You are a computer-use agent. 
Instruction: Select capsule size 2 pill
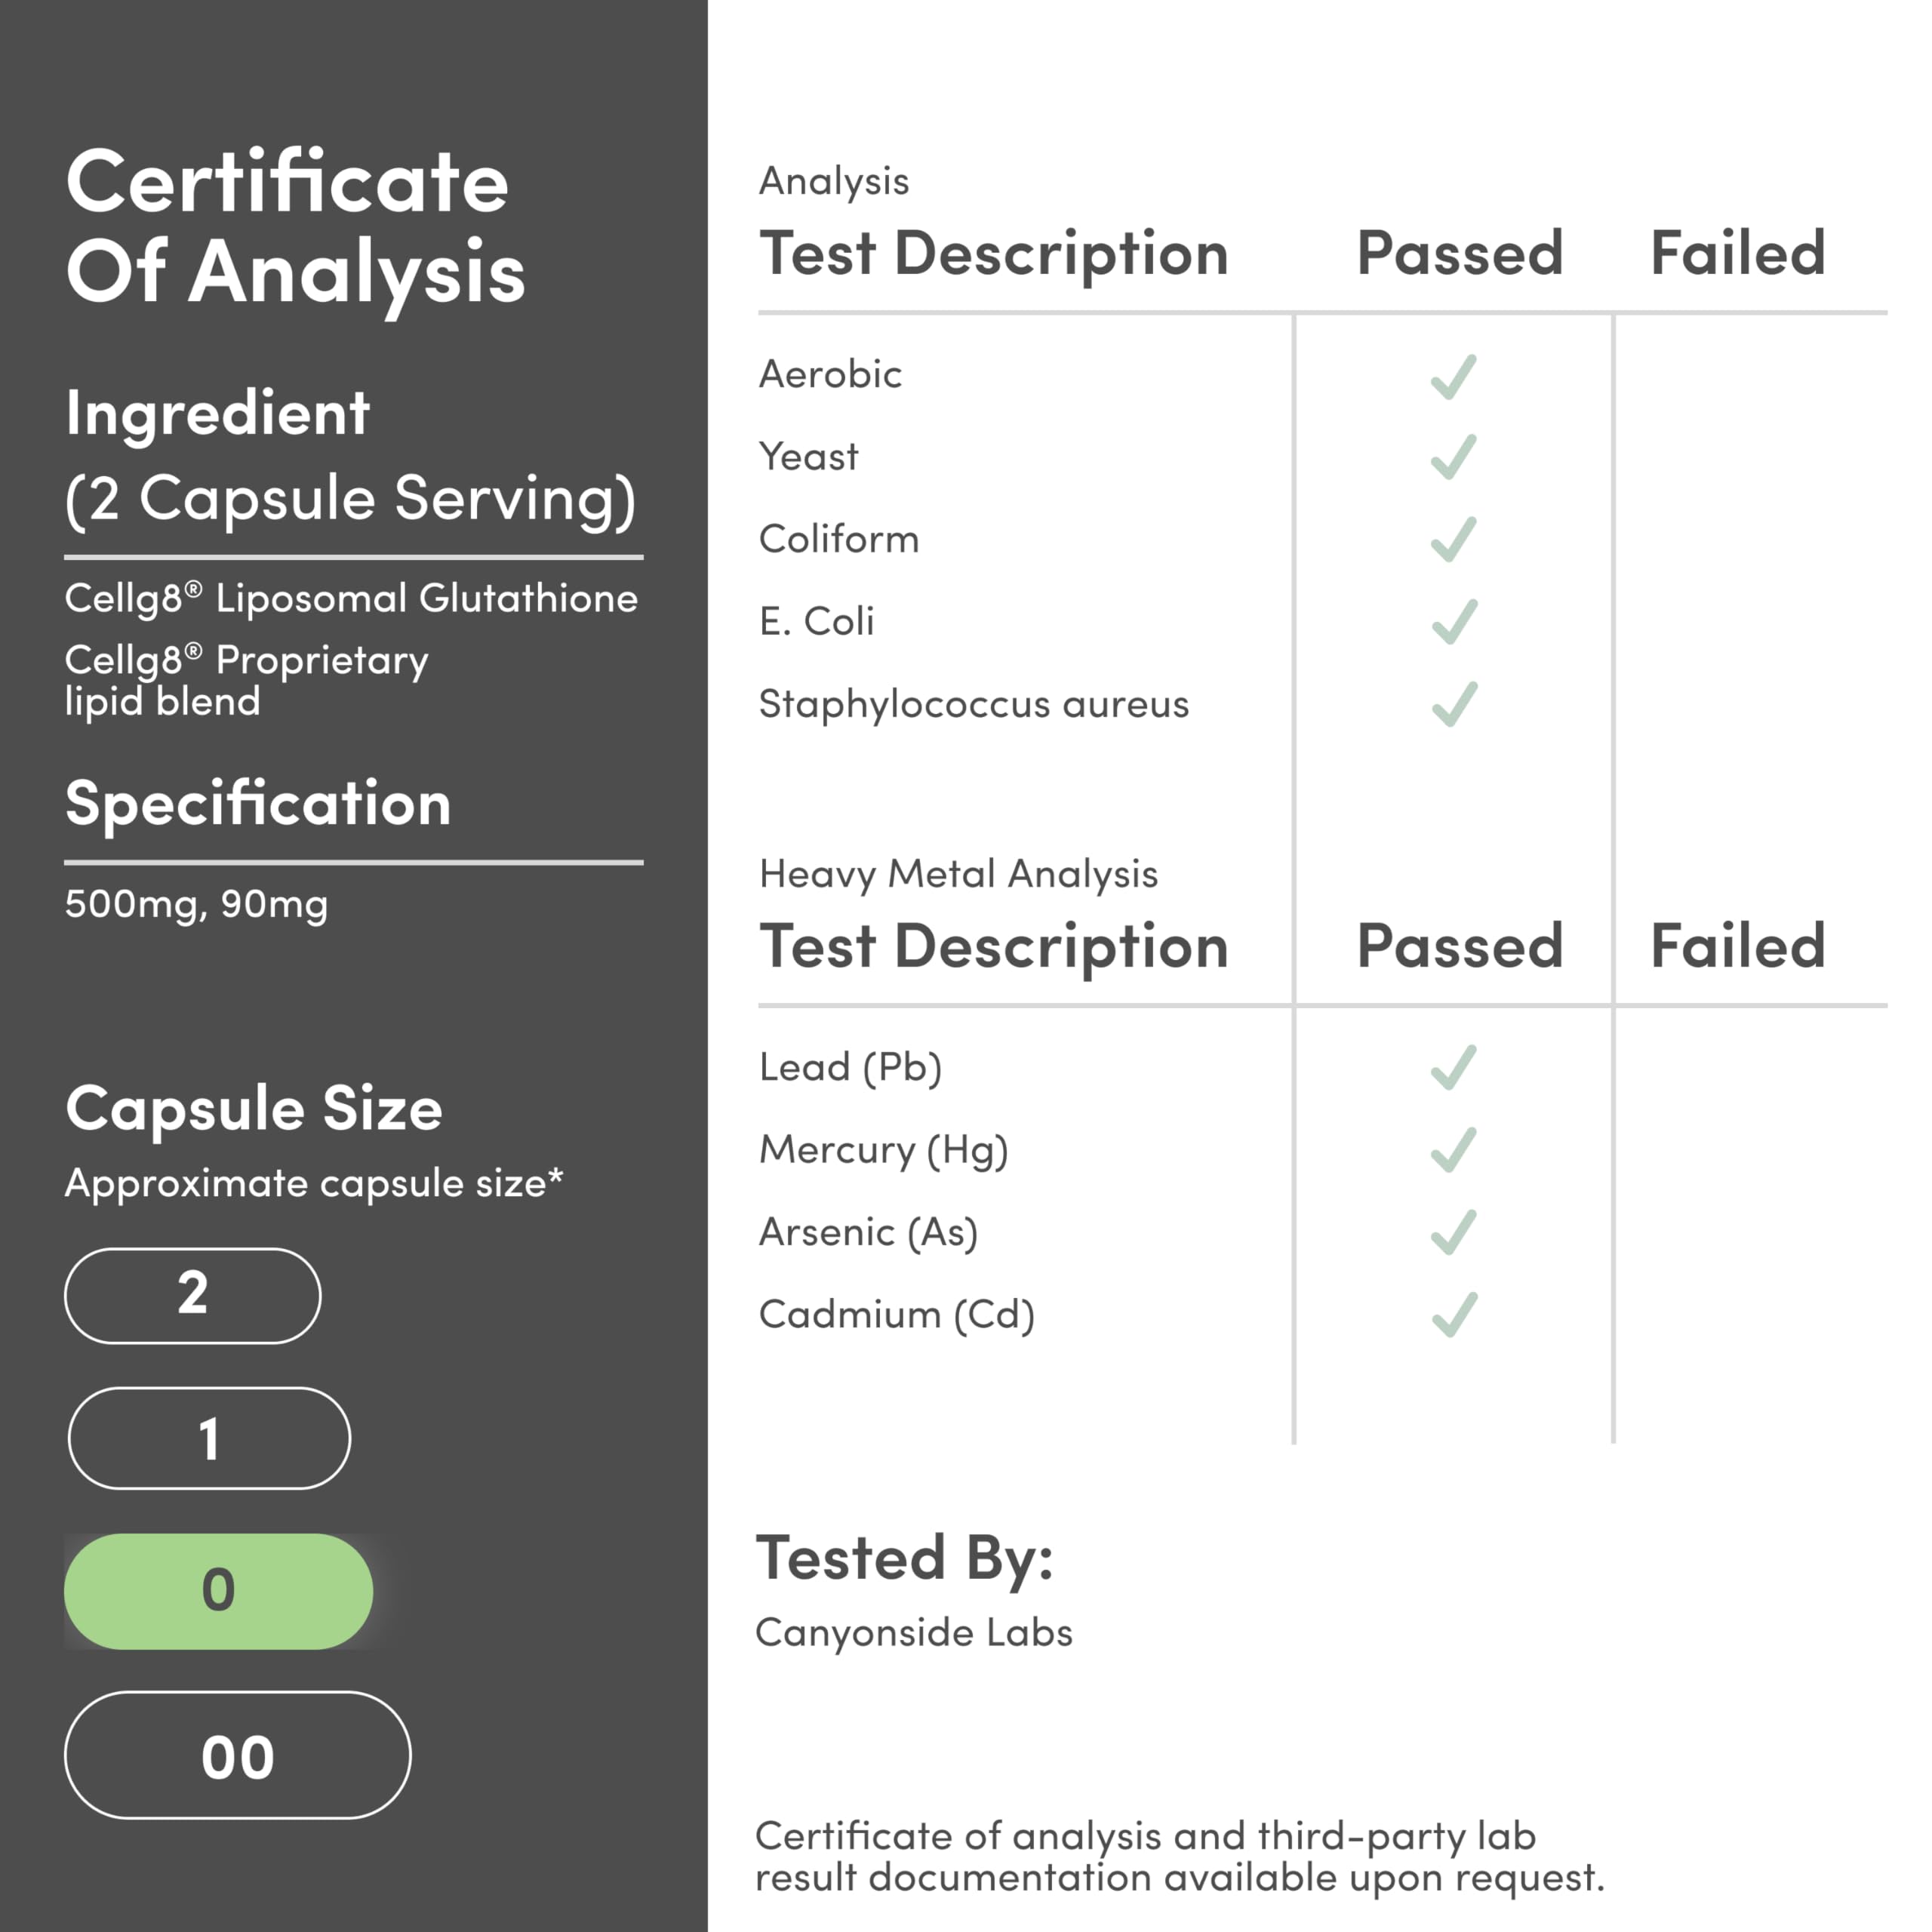(193, 1295)
